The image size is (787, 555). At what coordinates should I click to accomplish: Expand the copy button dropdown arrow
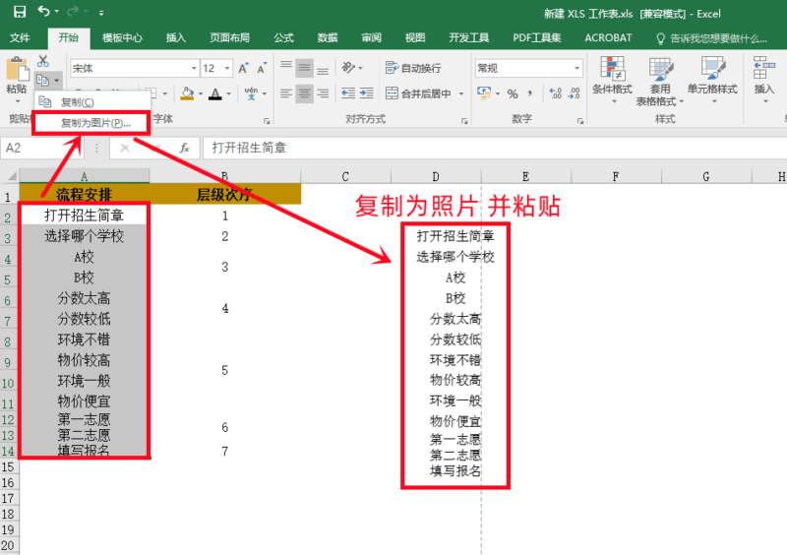click(57, 81)
